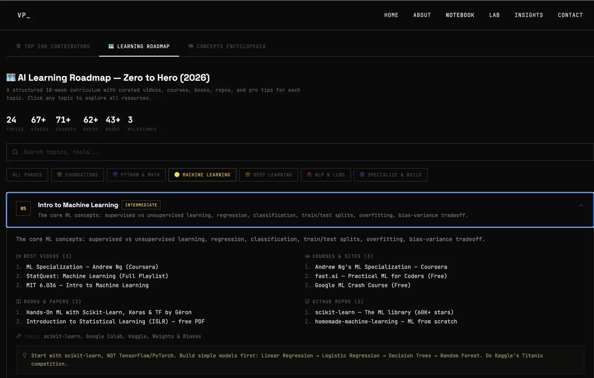The height and width of the screenshot is (378, 594).
Task: Click the Intro to Machine Learning heading
Action: [x=78, y=205]
